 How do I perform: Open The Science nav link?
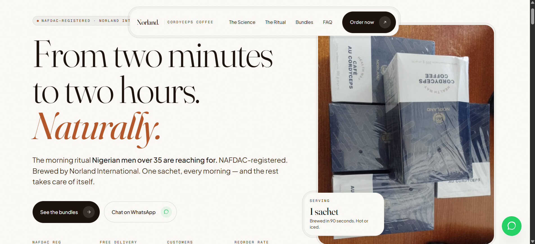(x=242, y=22)
